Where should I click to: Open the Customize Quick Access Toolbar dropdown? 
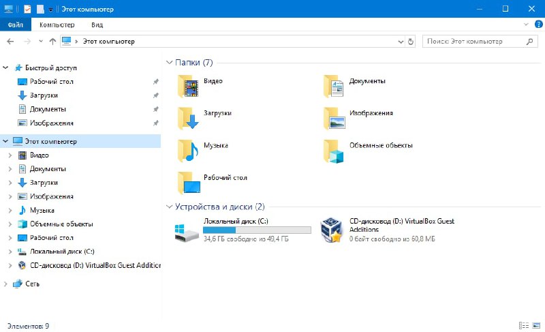point(50,10)
